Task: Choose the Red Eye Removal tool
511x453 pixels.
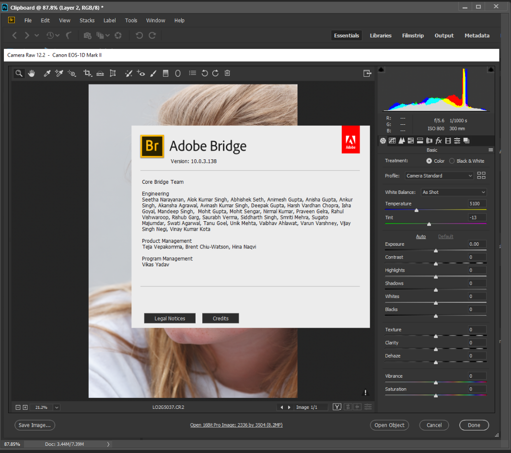Action: (x=141, y=73)
